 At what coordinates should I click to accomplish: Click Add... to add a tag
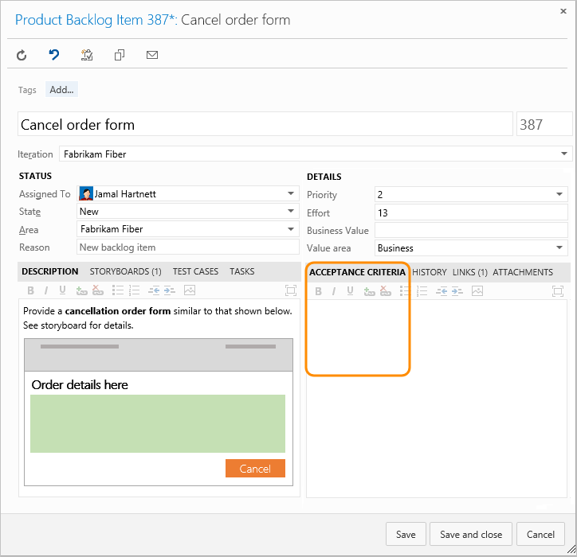click(61, 90)
